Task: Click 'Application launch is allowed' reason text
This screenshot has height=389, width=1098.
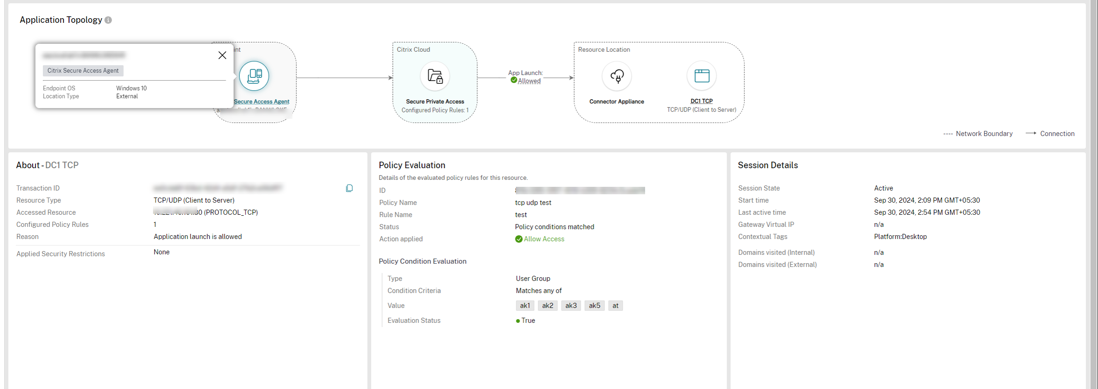Action: point(198,237)
